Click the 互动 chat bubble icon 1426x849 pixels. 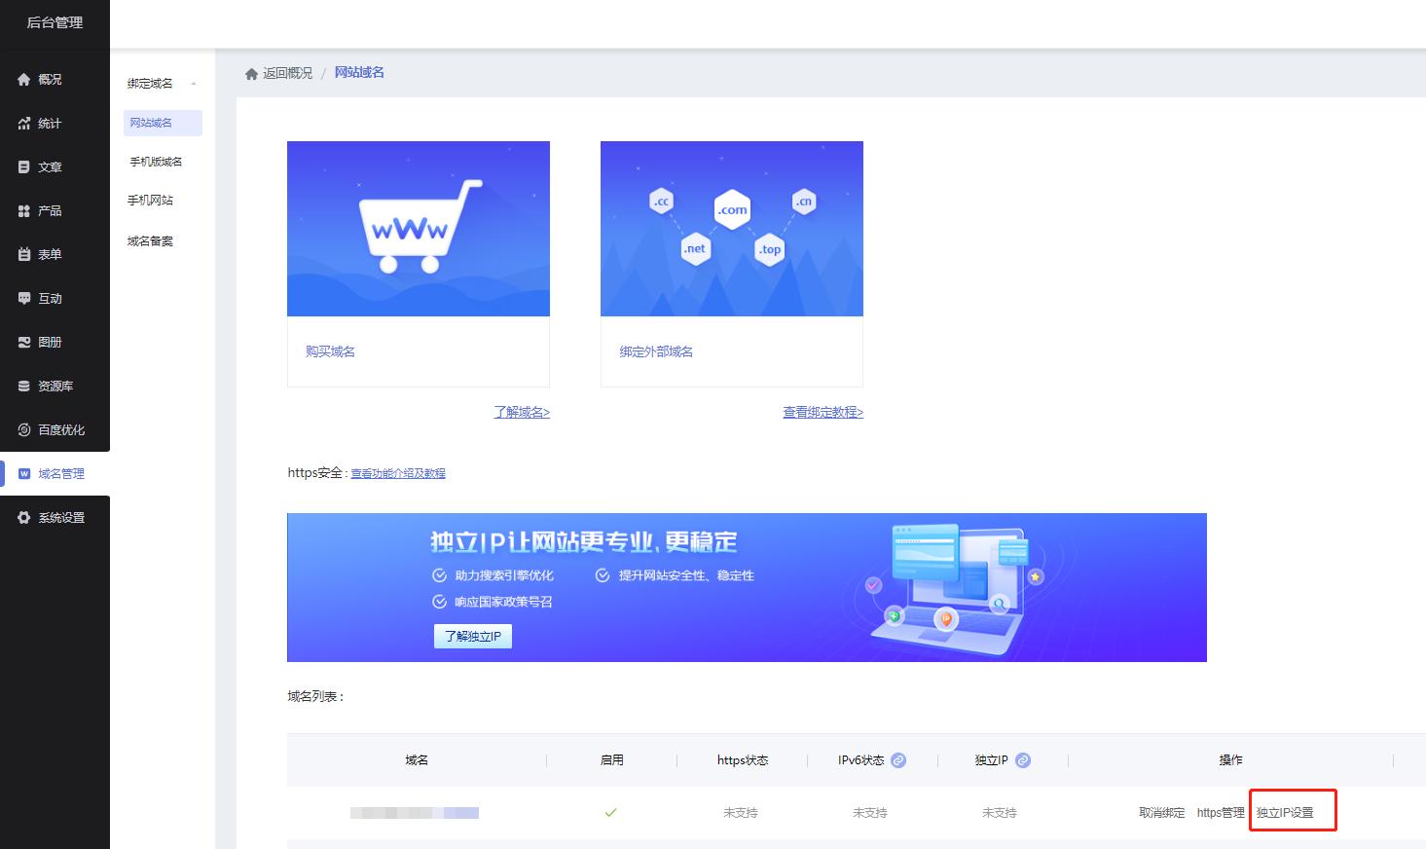tap(24, 299)
